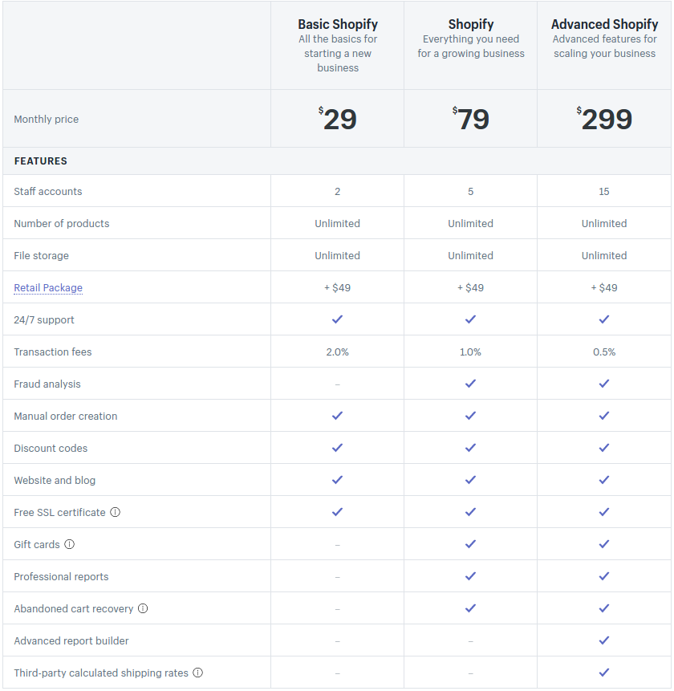Select the Advanced report builder checkmark under Advanced Shopify
The width and height of the screenshot is (674, 691).
(x=604, y=640)
